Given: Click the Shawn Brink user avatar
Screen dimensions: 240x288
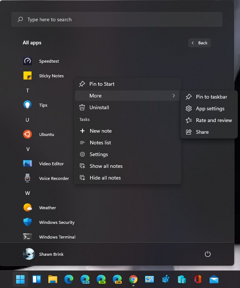Looking at the screenshot, I should click(x=29, y=254).
